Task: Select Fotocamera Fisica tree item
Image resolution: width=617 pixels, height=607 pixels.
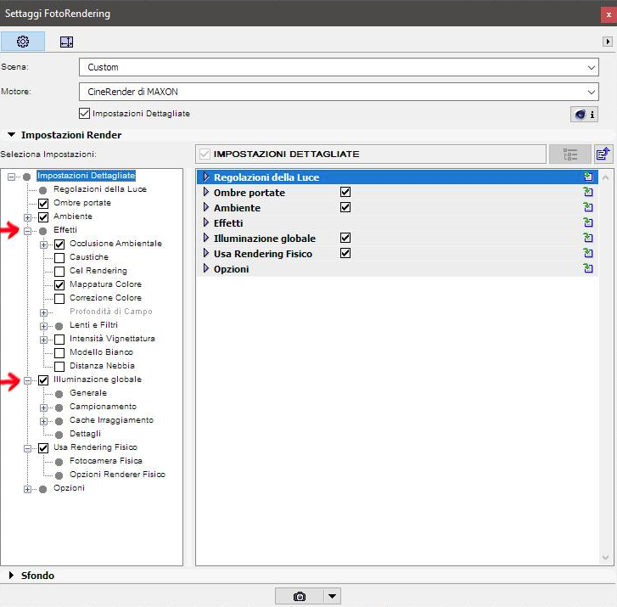Action: [105, 461]
